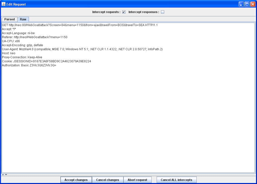Click the dotted split pane divider bar
The height and width of the screenshot is (184, 257).
click(x=128, y=174)
